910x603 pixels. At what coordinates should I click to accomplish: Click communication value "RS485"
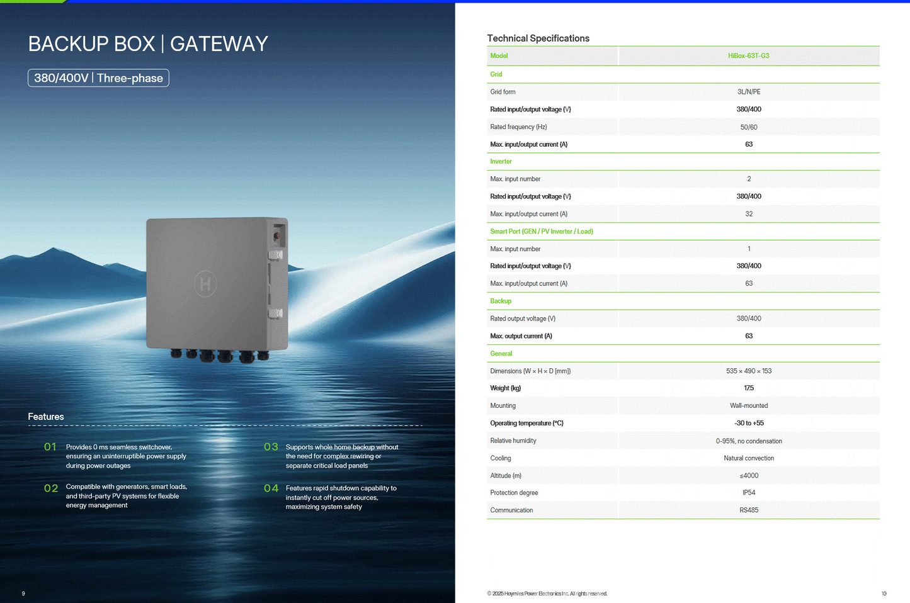click(749, 510)
